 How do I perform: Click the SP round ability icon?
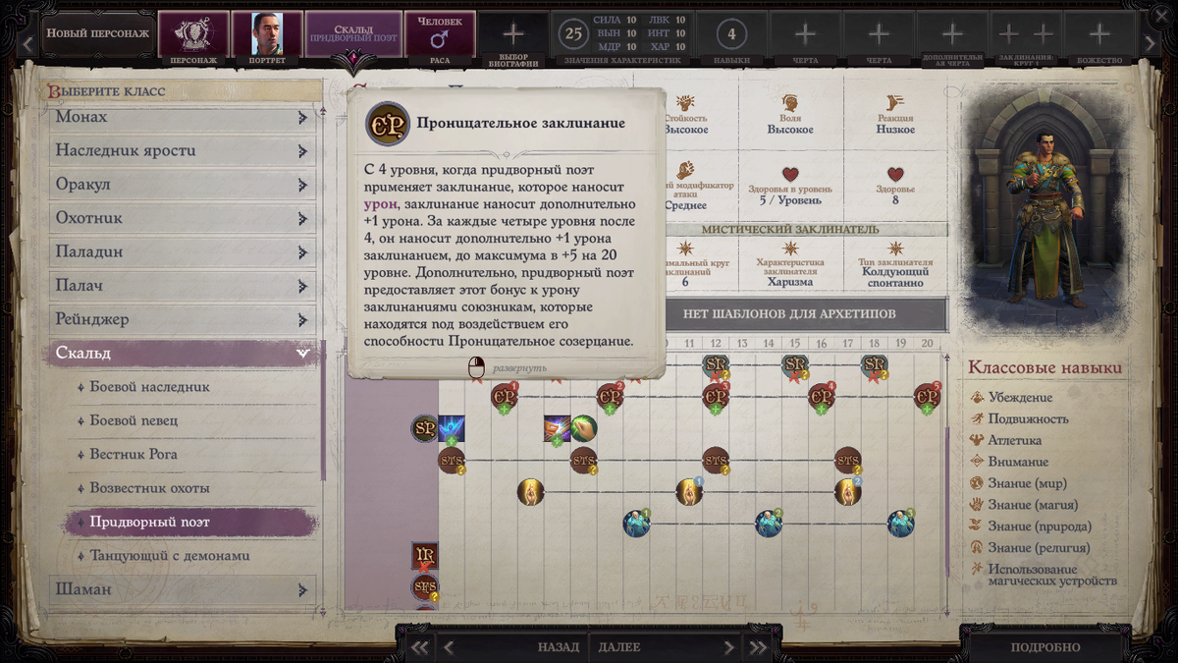(424, 428)
